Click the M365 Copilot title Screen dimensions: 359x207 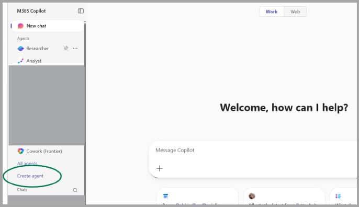[31, 11]
